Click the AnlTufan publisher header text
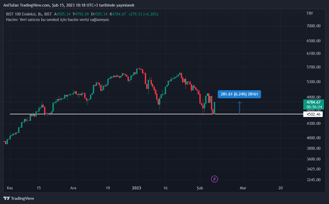This screenshot has height=204, width=329. click(68, 5)
